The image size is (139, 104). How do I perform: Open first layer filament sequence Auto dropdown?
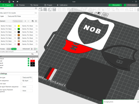[x=26, y=87]
